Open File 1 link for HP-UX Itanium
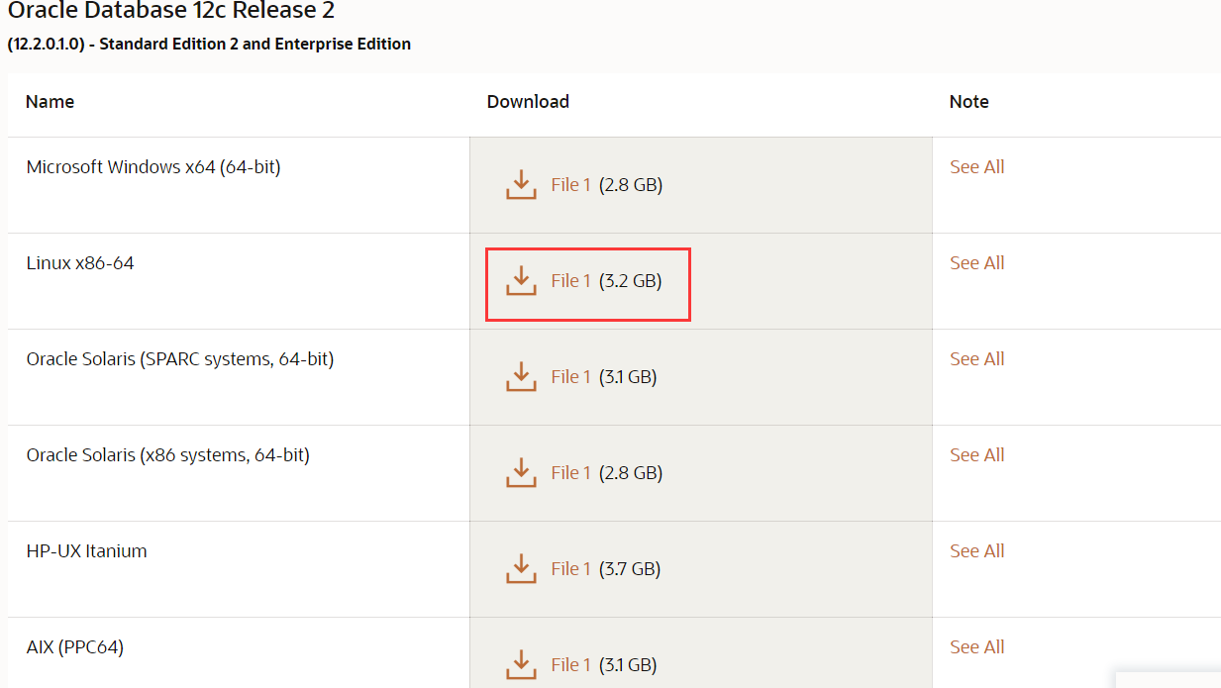 pos(570,569)
